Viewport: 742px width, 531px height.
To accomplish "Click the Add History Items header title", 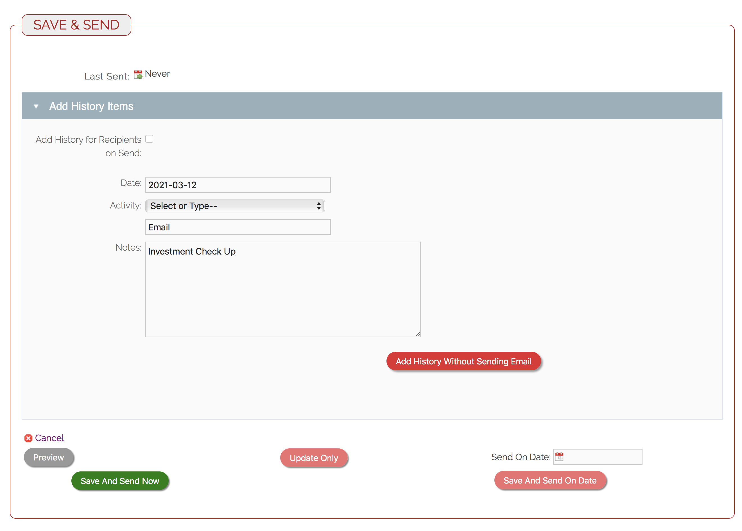I will tap(91, 106).
